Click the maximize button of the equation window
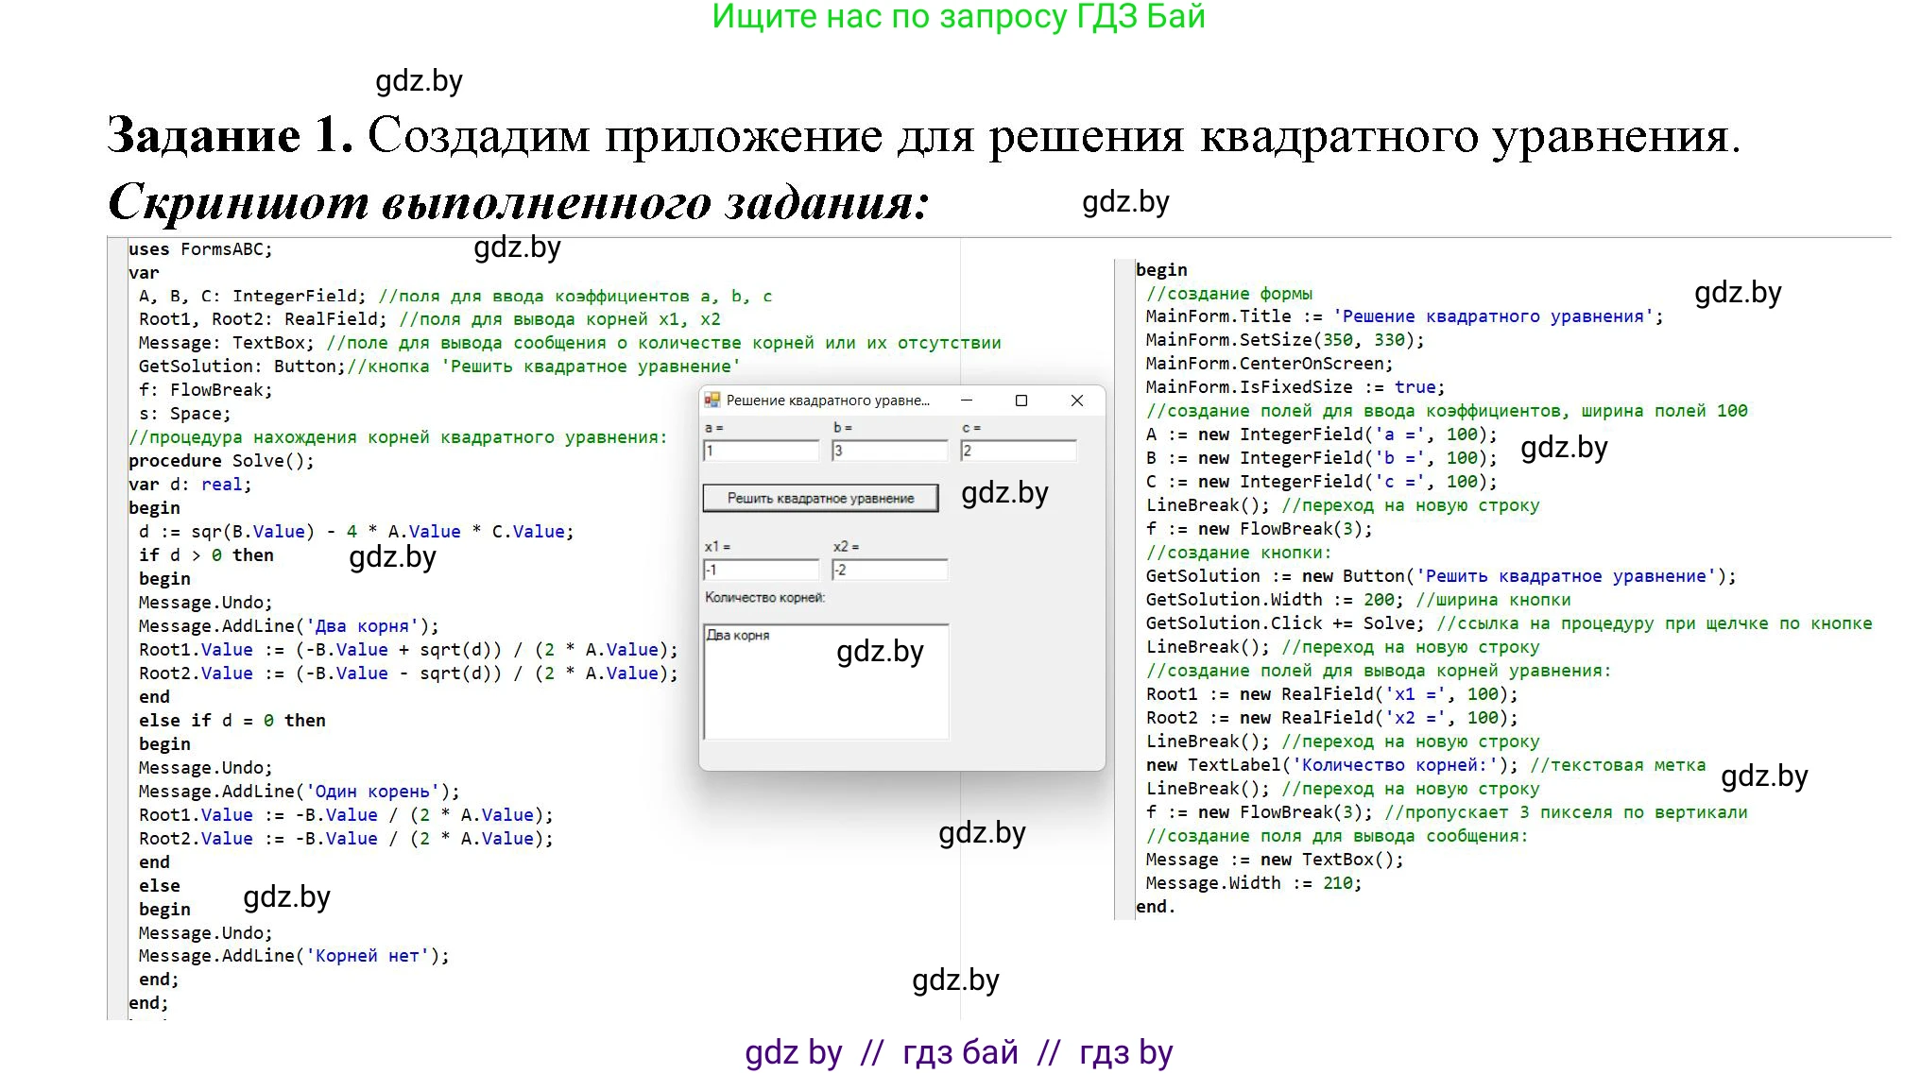Image resolution: width=1921 pixels, height=1074 pixels. 1021,401
